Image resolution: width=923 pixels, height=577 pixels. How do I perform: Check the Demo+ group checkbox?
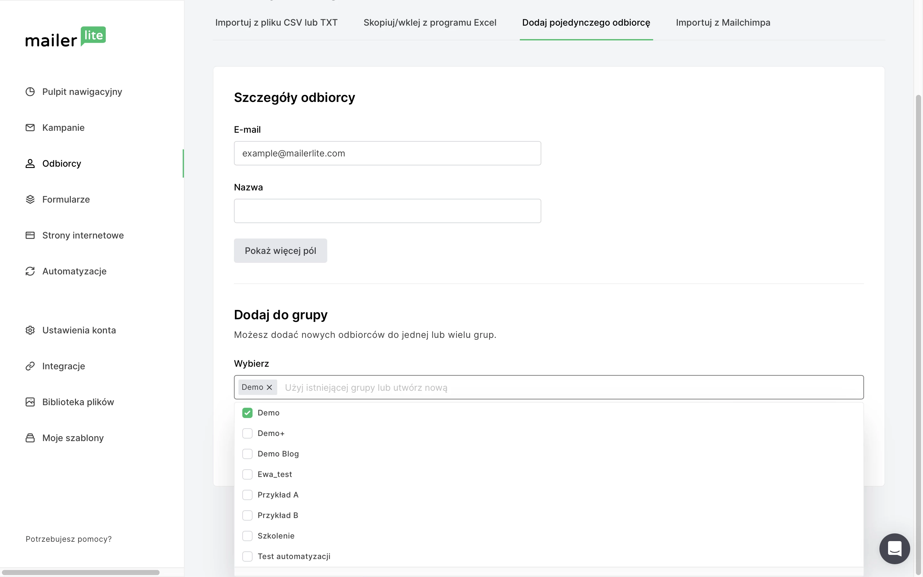[x=247, y=433]
